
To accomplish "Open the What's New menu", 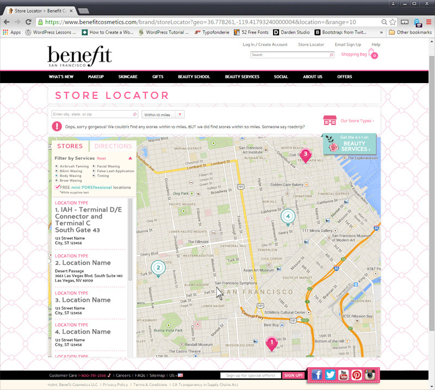I will click(61, 77).
